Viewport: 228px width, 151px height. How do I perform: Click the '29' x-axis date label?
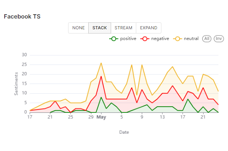91,117
